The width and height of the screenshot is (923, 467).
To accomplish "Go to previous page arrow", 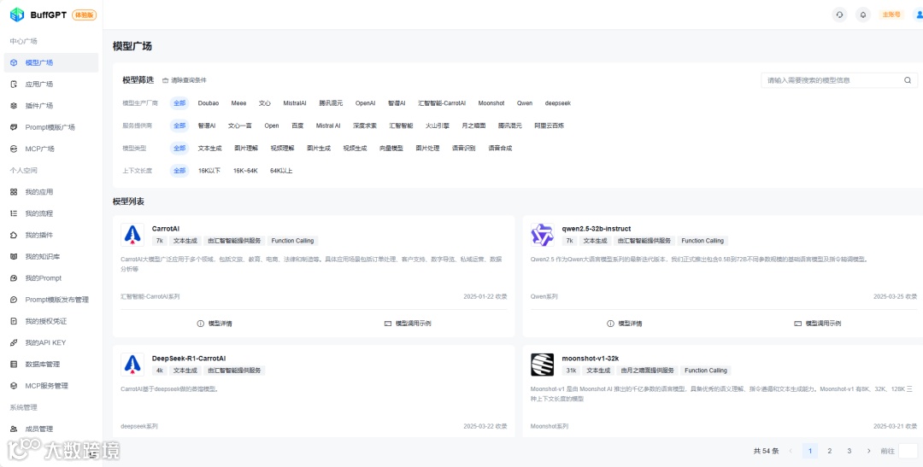I will [x=791, y=451].
